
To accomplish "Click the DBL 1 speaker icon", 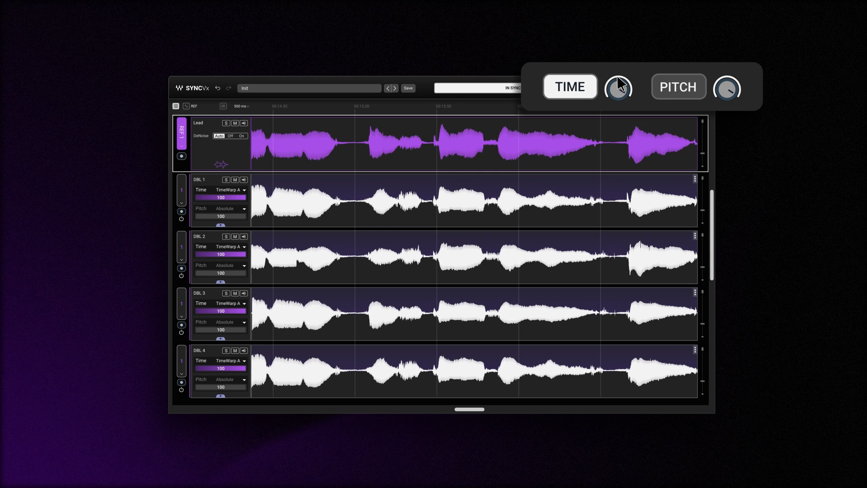I will pos(244,180).
